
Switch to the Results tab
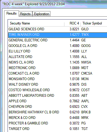[x=11, y=13]
